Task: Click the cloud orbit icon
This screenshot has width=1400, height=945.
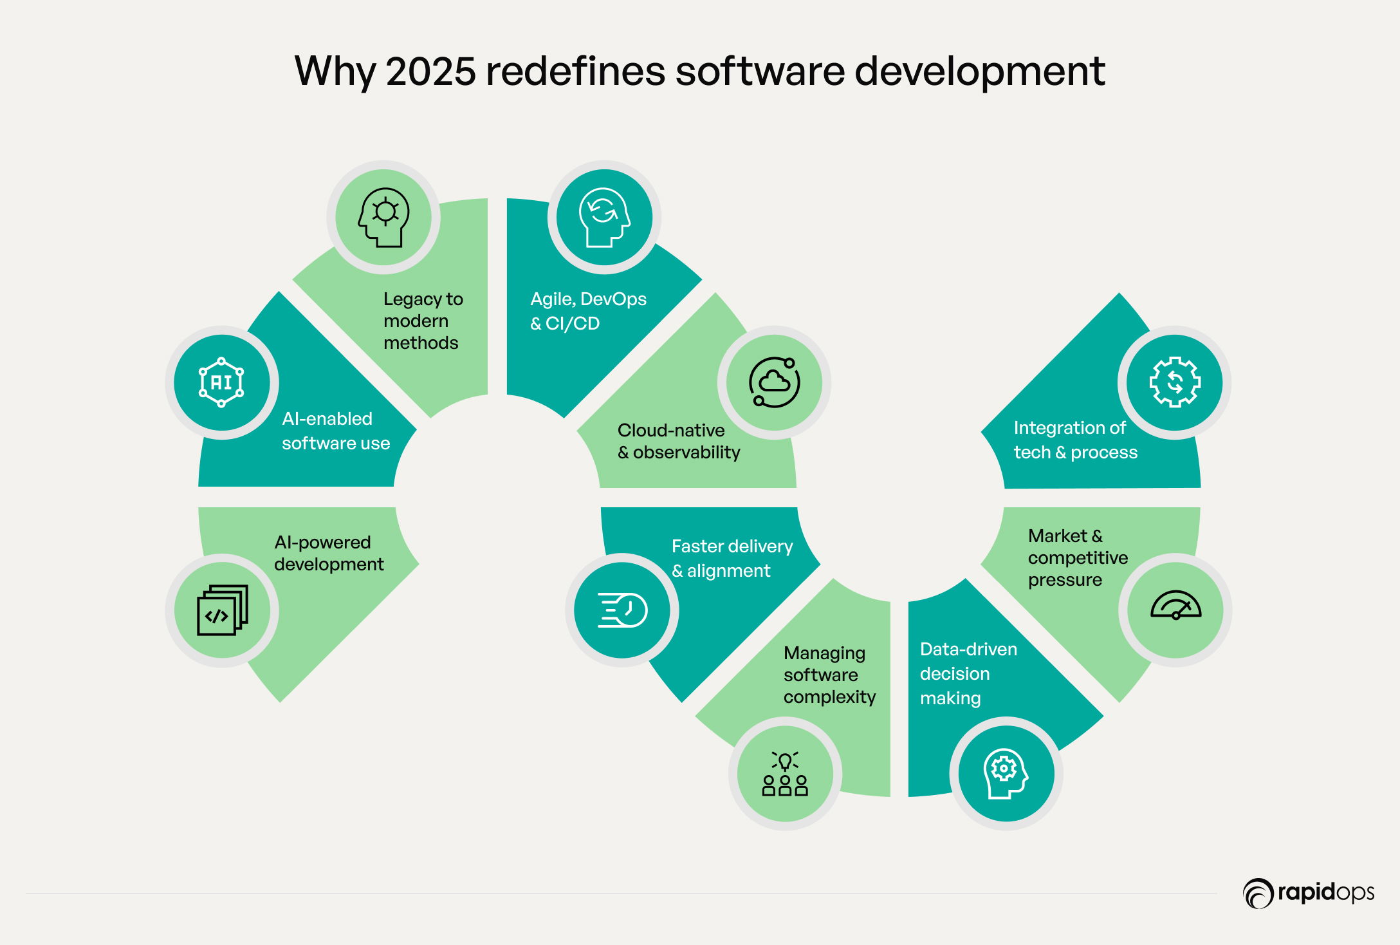Action: click(774, 382)
